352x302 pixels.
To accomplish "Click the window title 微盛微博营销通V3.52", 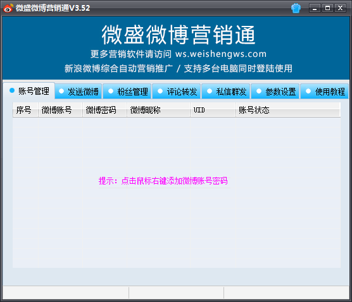I will (53, 8).
